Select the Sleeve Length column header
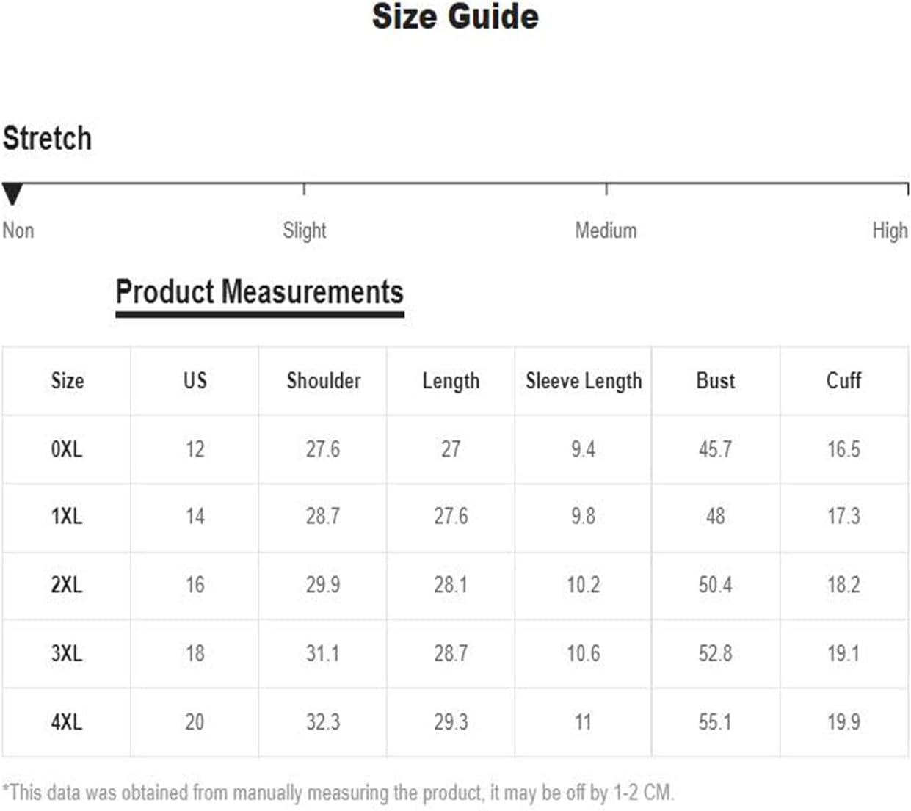Viewport: 911px width, 811px height. (x=584, y=381)
